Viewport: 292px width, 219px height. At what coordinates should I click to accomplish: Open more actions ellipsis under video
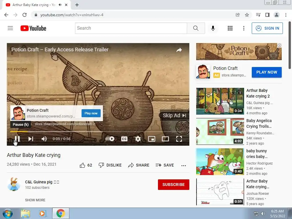[184, 165]
